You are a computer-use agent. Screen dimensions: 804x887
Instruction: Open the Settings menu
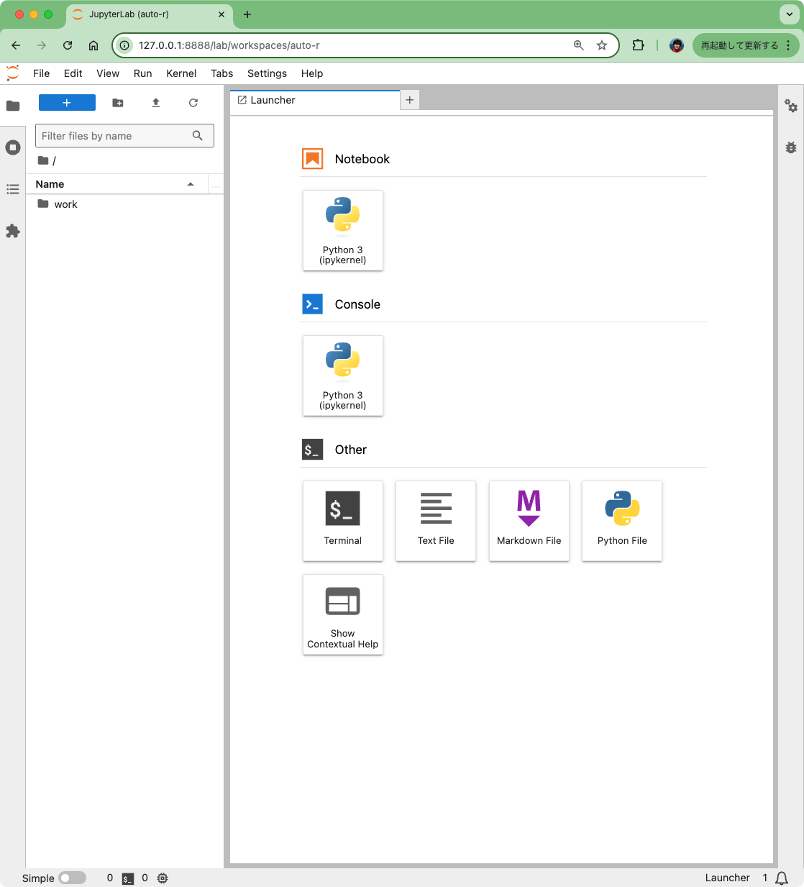(x=267, y=73)
